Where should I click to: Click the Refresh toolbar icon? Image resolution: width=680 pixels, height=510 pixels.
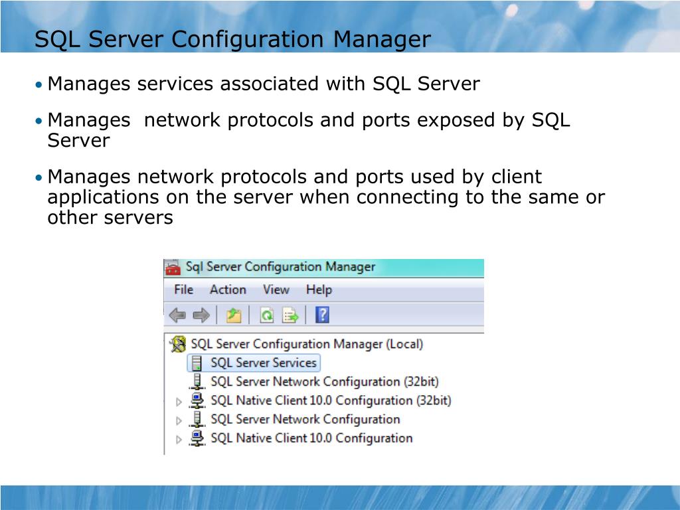click(x=266, y=315)
